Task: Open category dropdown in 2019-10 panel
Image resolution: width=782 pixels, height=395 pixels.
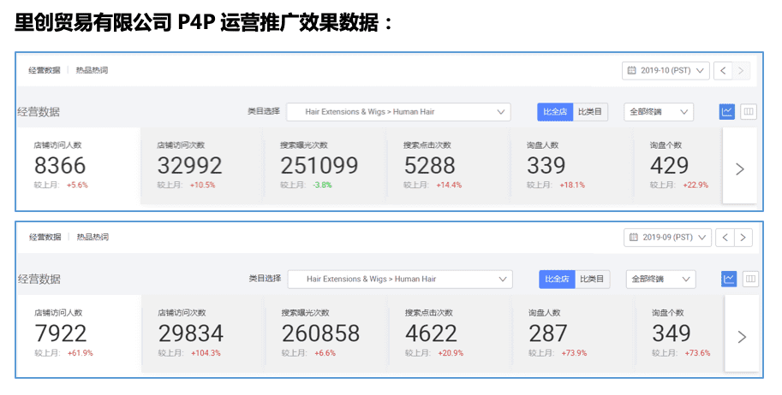Action: point(398,112)
